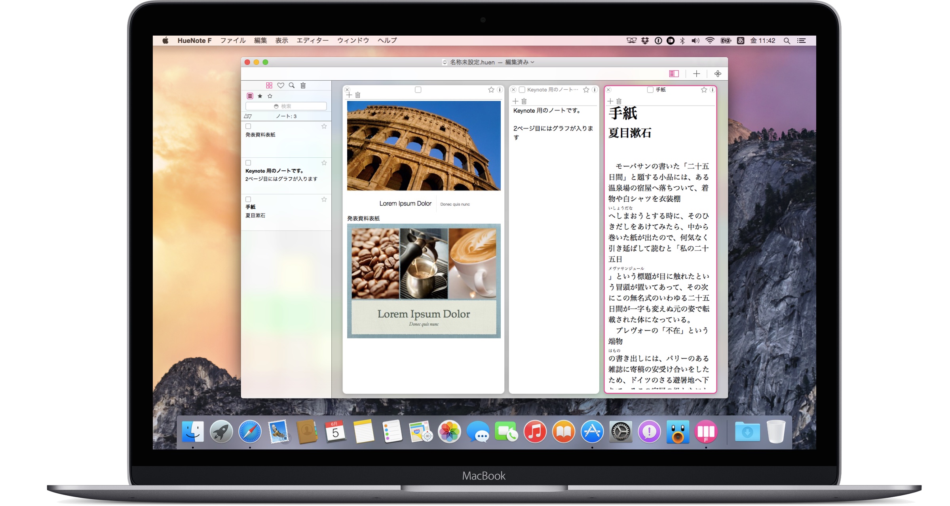Image resolution: width=950 pixels, height=506 pixels.
Task: Click the magnifier search icon in sidebar
Action: click(x=292, y=85)
